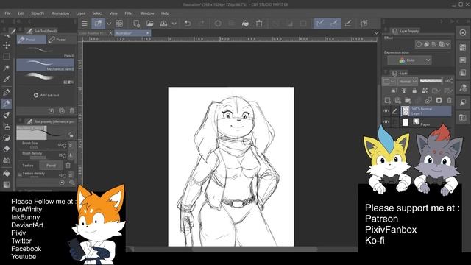The height and width of the screenshot is (265, 471).
Task: Enable the Texture density checkbox
Action: coord(20,174)
